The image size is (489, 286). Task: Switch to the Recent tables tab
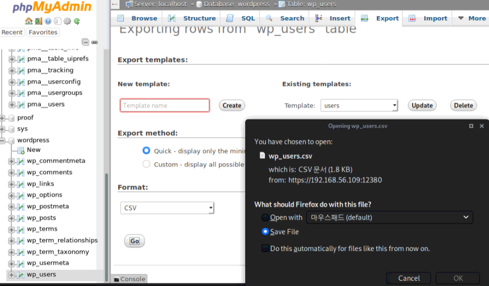12,32
